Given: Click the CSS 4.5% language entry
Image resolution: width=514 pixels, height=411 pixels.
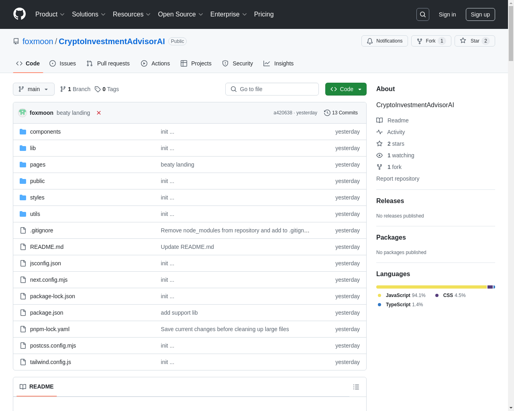Looking at the screenshot, I should 450,295.
